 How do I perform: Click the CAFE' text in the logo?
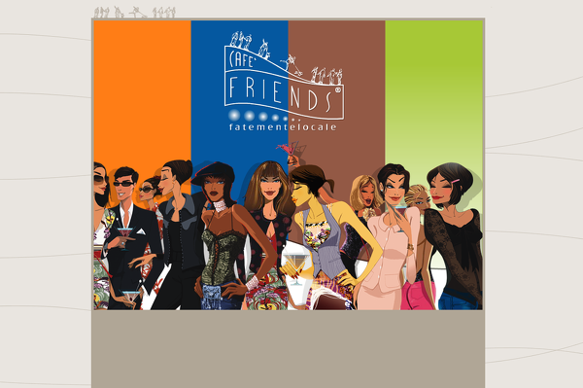tap(241, 59)
